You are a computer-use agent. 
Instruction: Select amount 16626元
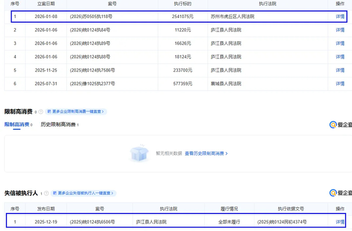pos(183,43)
